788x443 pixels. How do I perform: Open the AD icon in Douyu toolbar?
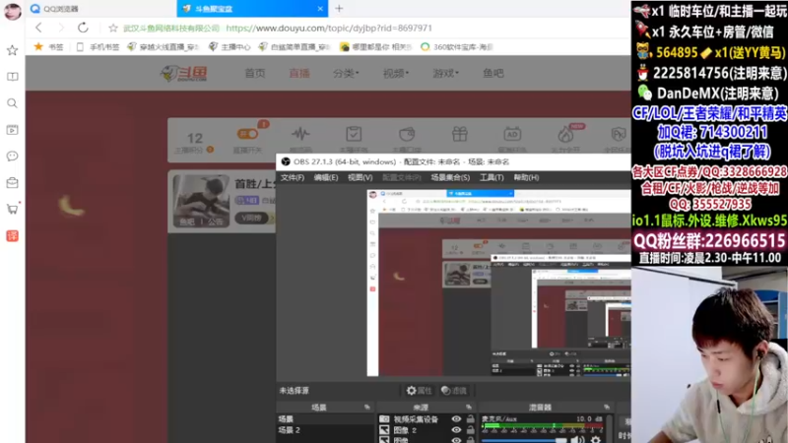click(x=512, y=134)
